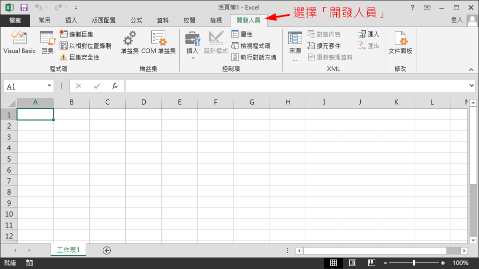Click the zoom slider handle

[x=414, y=263]
